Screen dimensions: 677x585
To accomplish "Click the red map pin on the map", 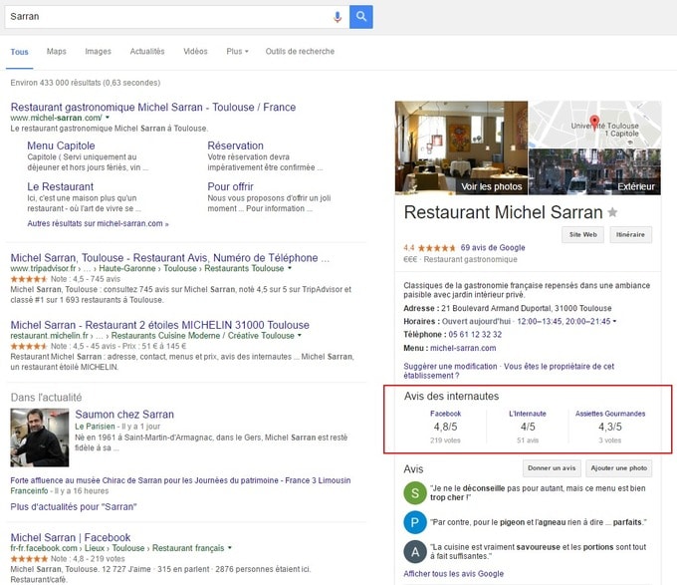I will point(594,123).
